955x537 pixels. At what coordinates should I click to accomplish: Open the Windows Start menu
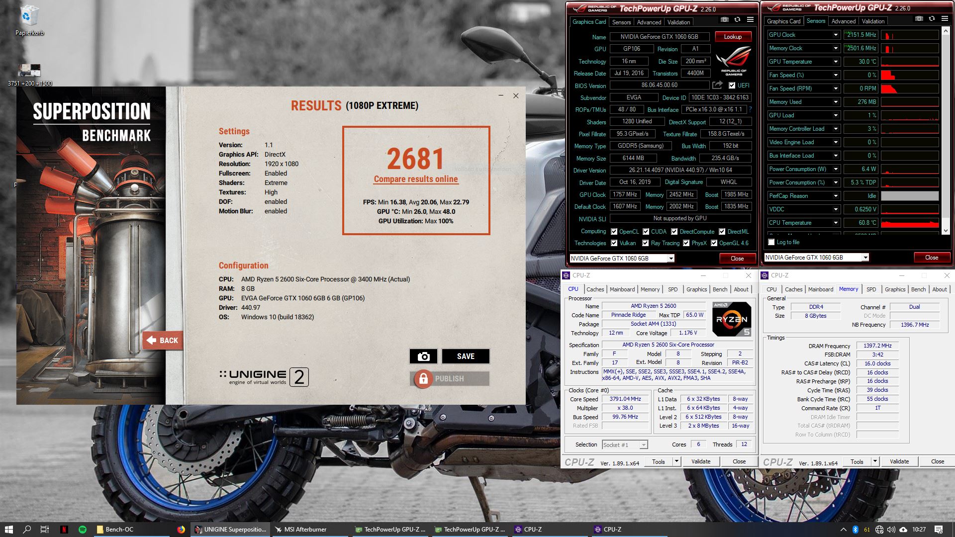(x=8, y=530)
